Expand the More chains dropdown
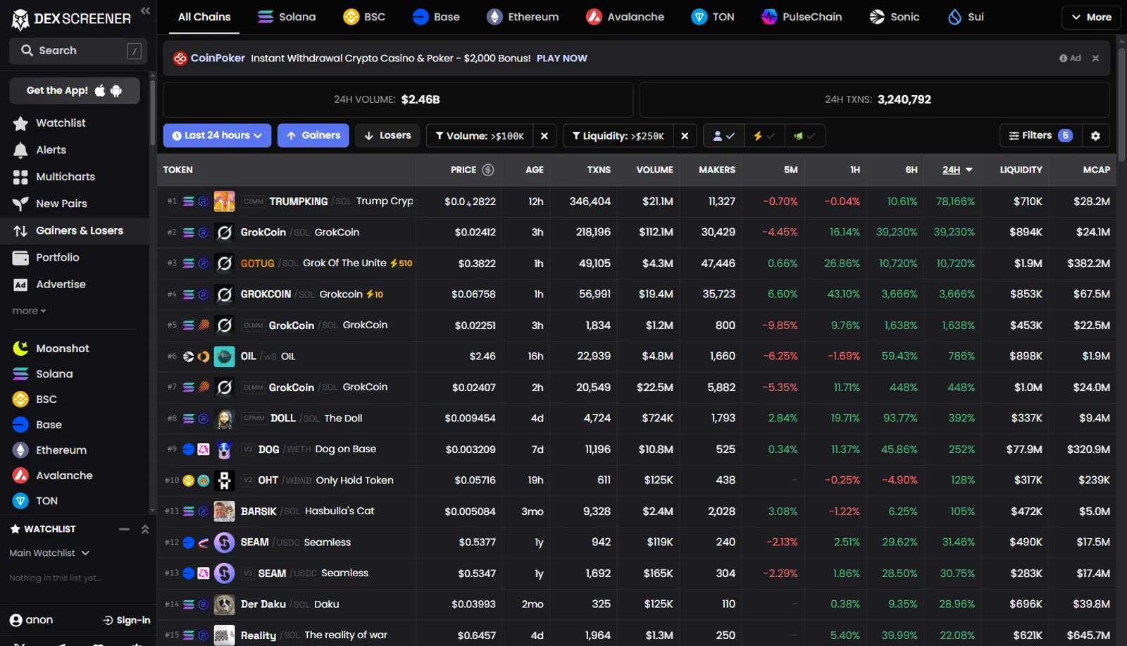 1091,17
